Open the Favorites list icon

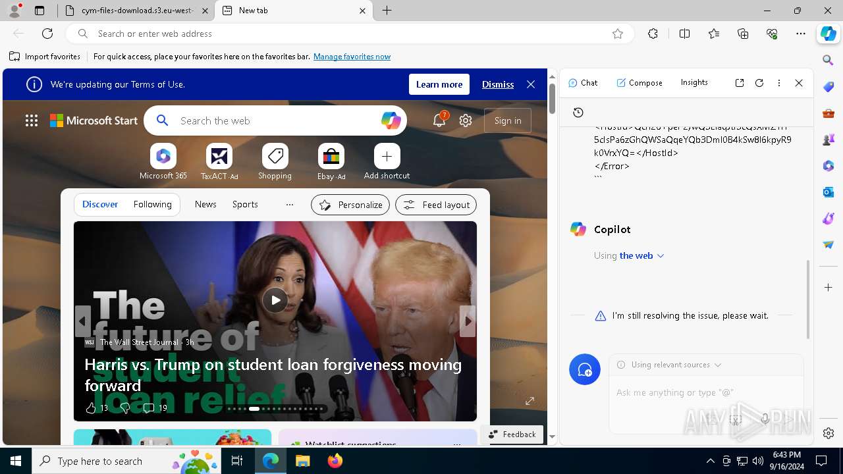(714, 34)
